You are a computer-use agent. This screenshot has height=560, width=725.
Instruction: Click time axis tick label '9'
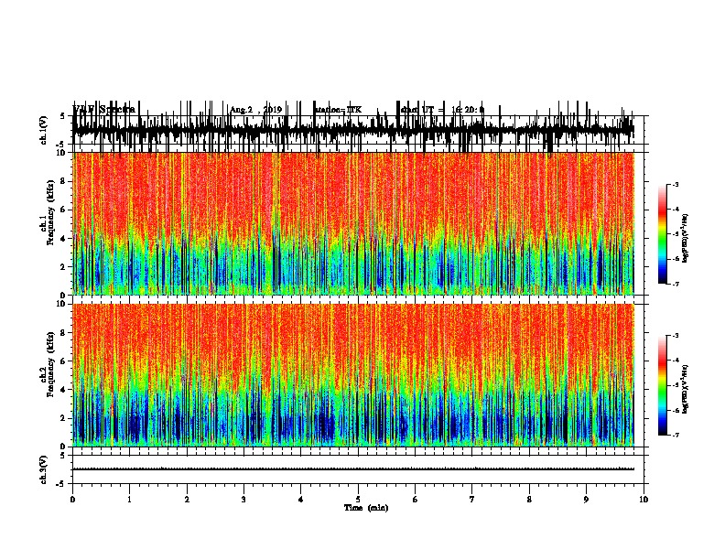(586, 500)
